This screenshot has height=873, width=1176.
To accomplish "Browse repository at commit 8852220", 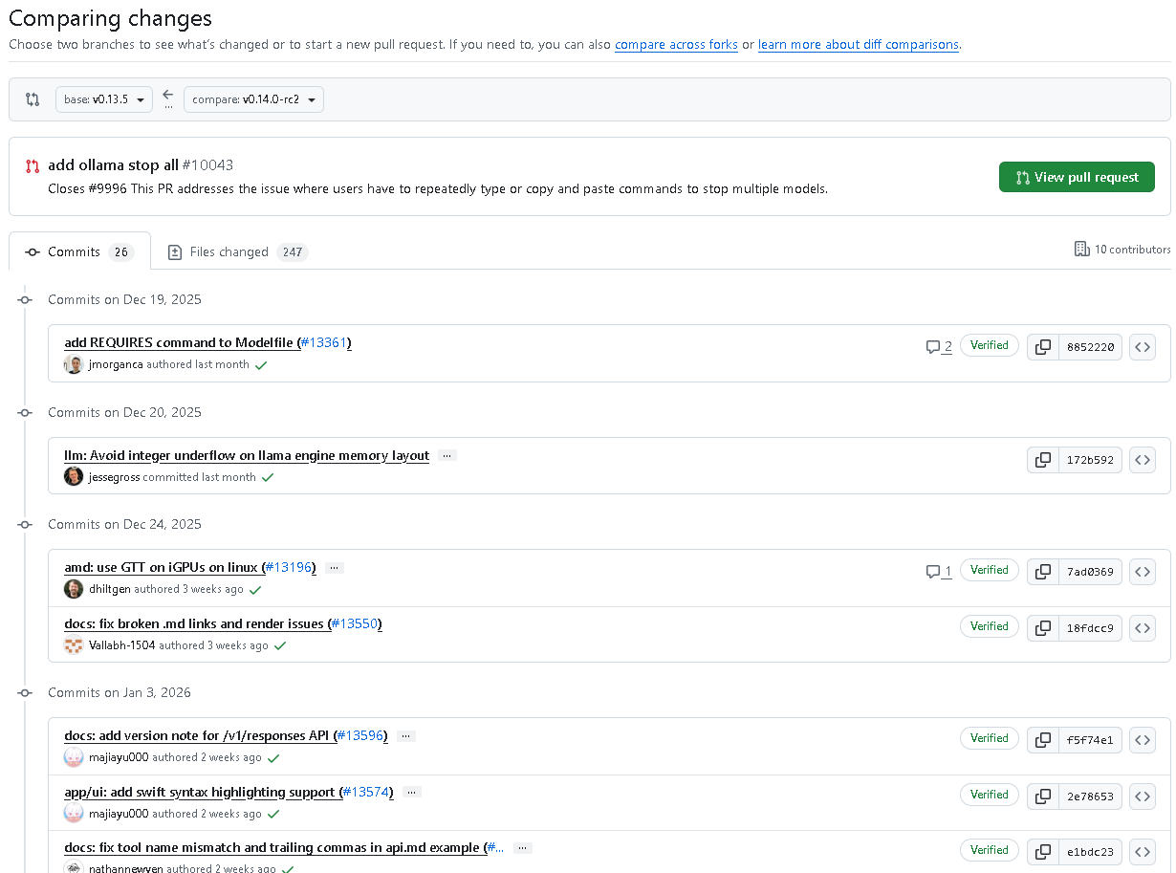I will [1143, 347].
